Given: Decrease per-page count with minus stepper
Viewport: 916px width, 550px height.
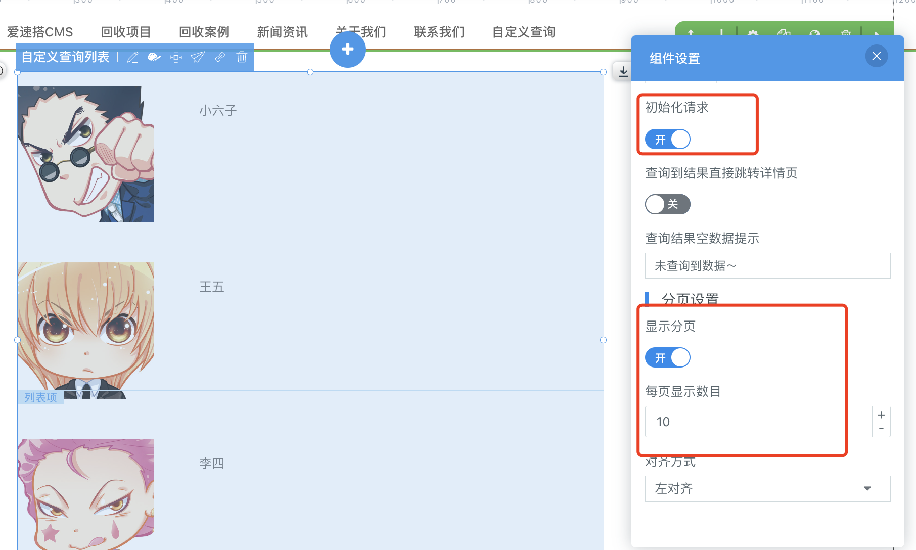Looking at the screenshot, I should (881, 429).
